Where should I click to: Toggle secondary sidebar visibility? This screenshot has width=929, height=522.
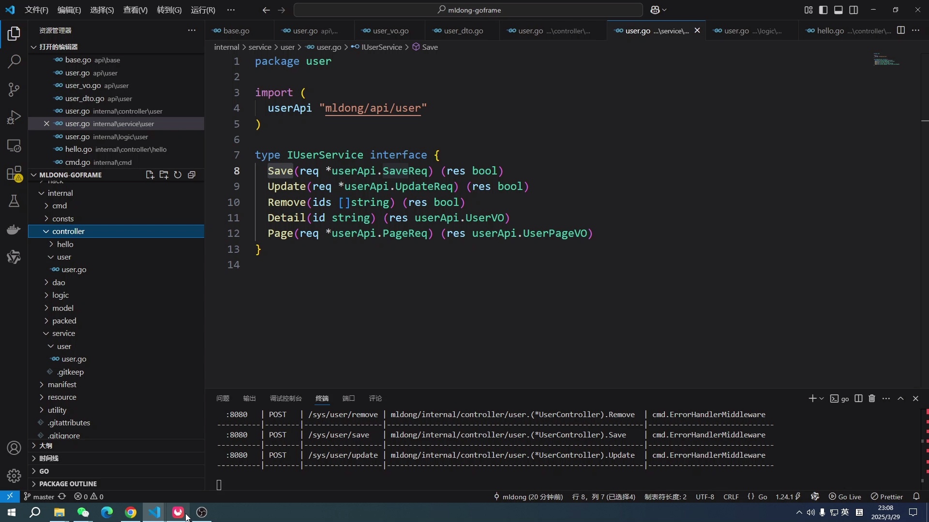pos(854,10)
